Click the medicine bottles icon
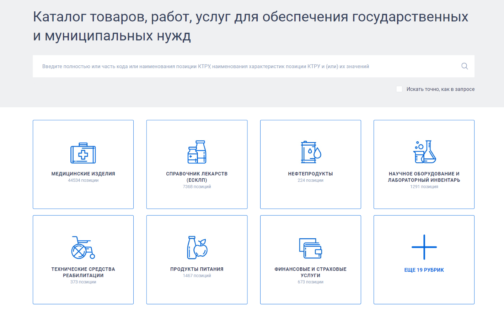The image size is (504, 316). (x=197, y=152)
